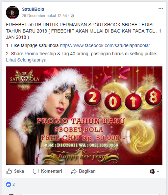Click the Satu8Bola profile picture
The image size is (168, 195).
coord(12,12)
